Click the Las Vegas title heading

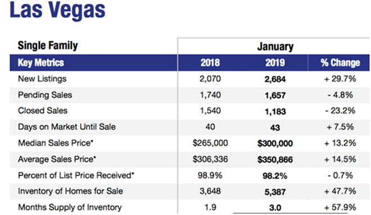pos(57,10)
